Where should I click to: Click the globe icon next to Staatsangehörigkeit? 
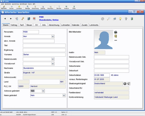pos(125,84)
